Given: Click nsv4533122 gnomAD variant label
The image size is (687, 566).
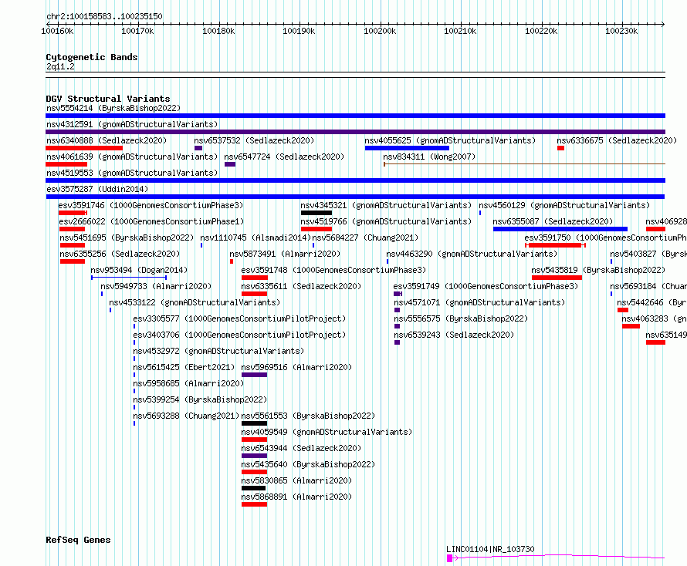Looking at the screenshot, I should tap(195, 302).
